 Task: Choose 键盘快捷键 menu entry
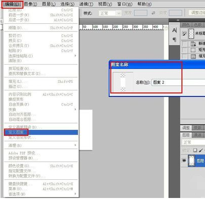point(41,184)
